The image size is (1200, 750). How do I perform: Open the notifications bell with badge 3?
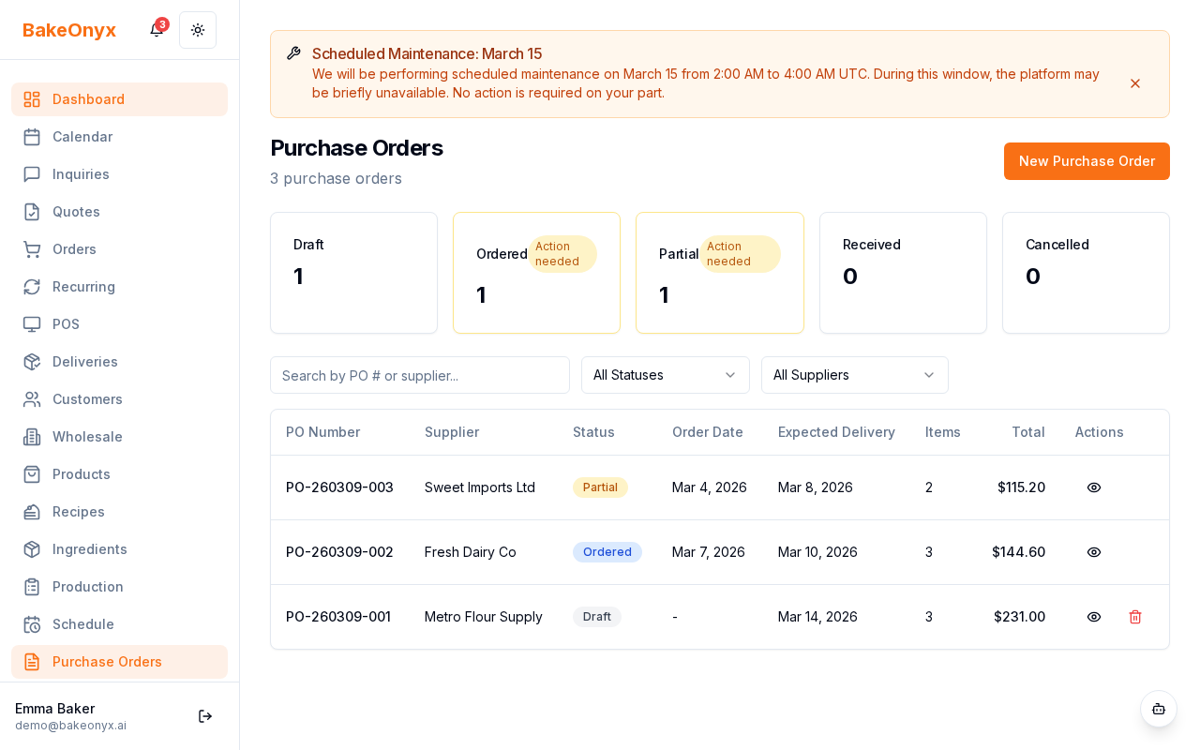coord(157,30)
